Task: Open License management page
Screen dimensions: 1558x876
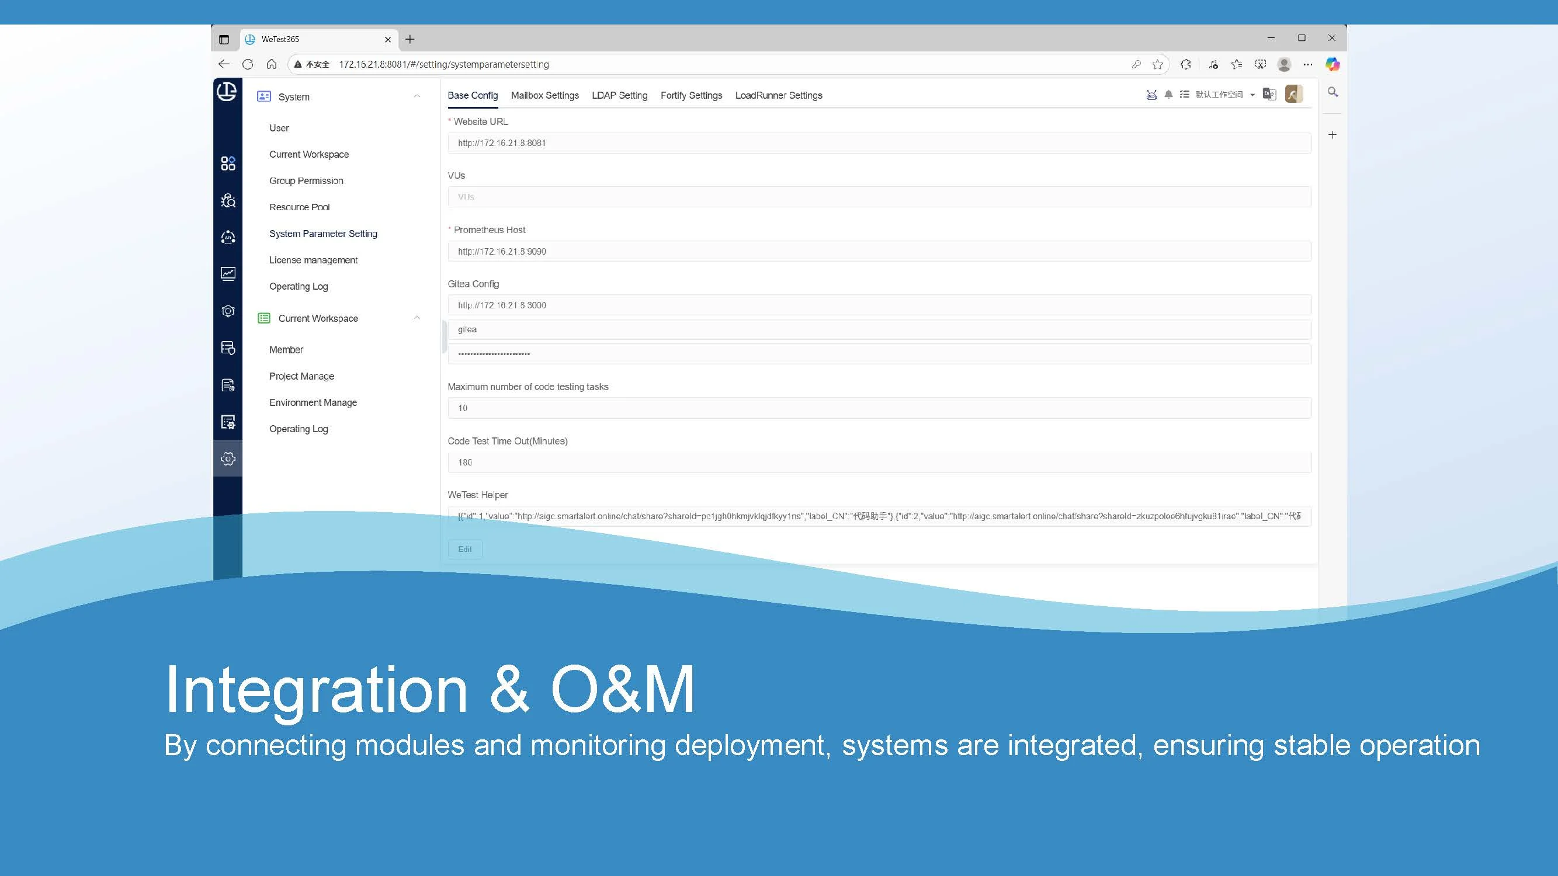Action: click(x=313, y=260)
